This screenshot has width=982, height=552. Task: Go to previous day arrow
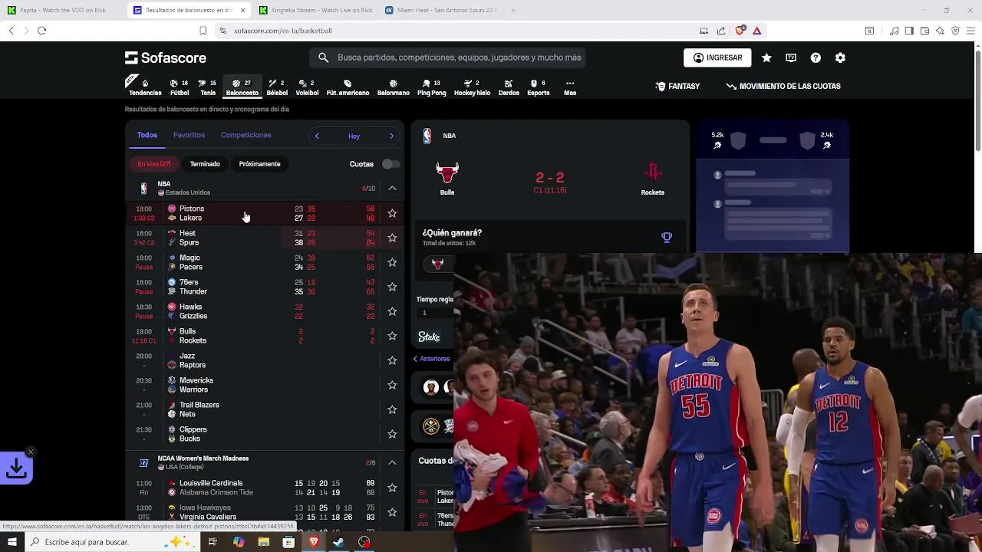point(317,136)
